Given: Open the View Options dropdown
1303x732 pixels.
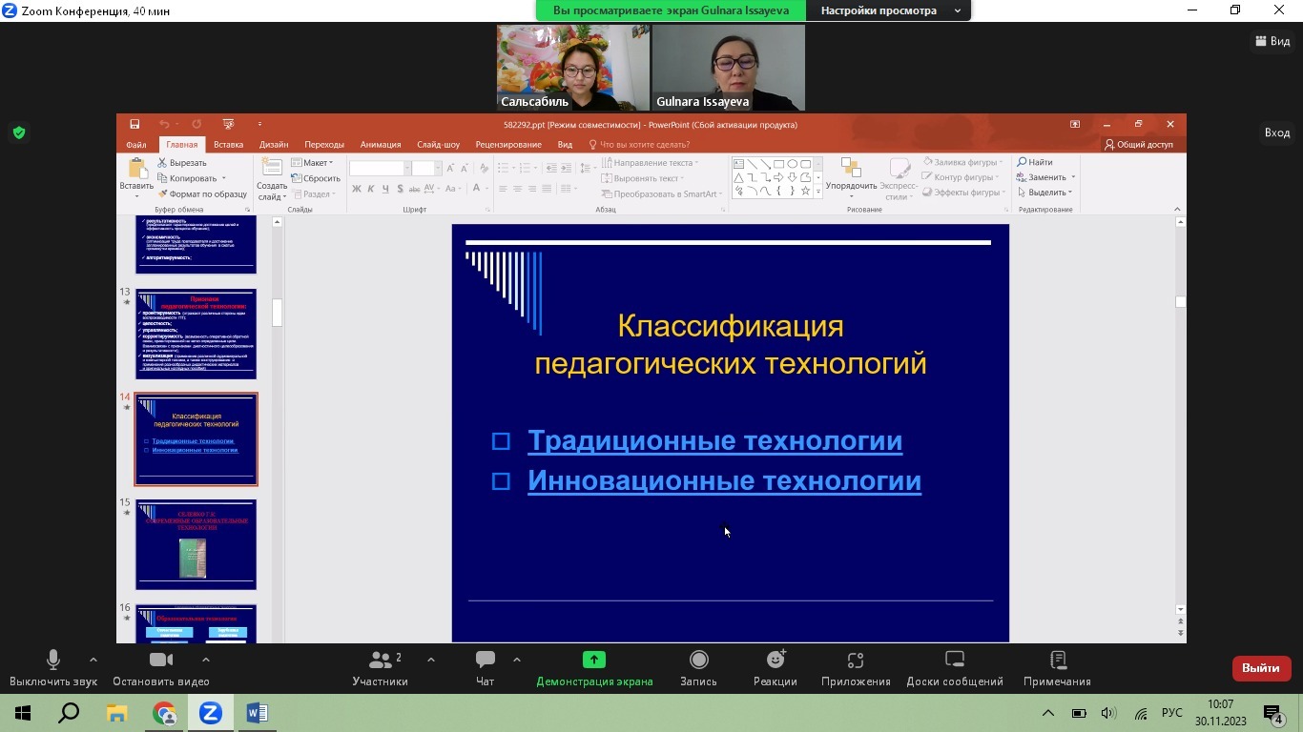Looking at the screenshot, I should 891,10.
